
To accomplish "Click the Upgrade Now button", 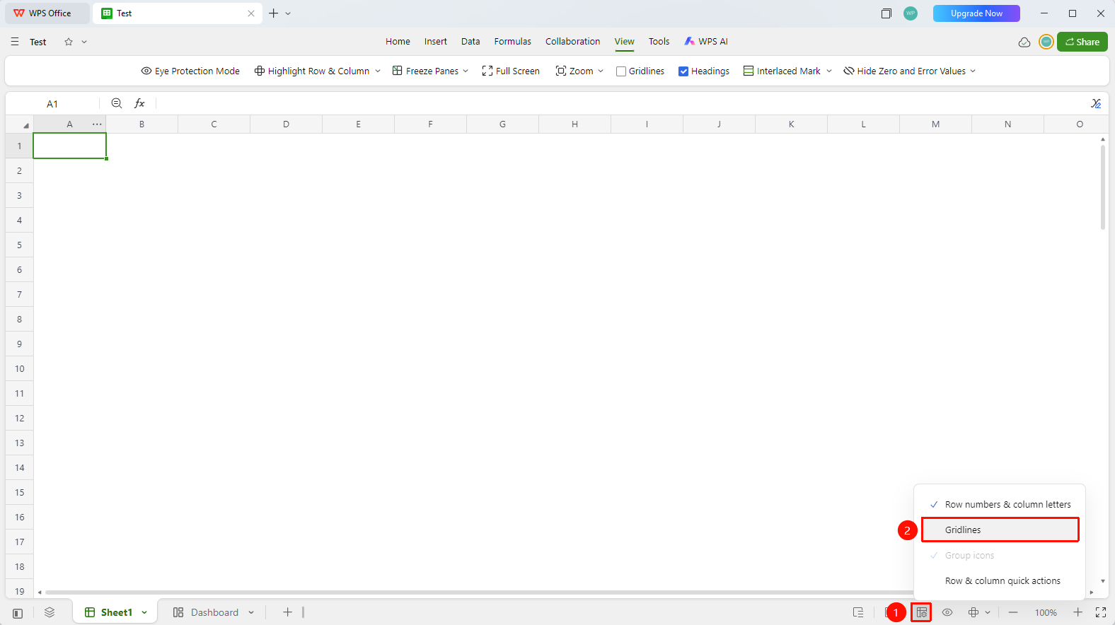I will (976, 13).
